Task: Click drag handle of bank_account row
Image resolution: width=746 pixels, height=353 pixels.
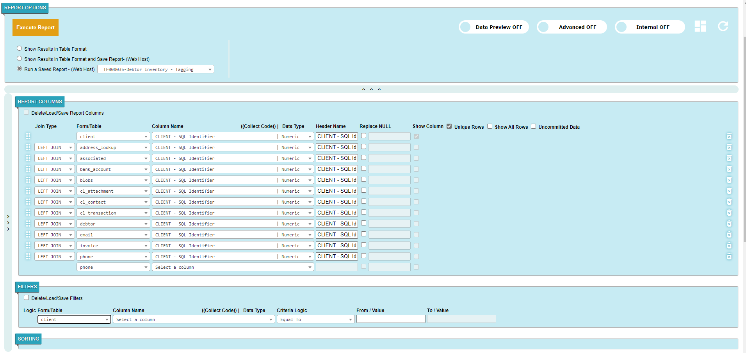Action: tap(28, 169)
